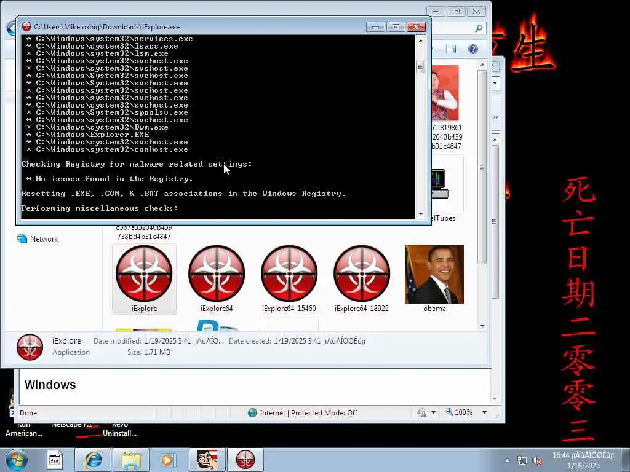Screen dimensions: 630x472
Task: Click the Uninstall... desktop shortcut label
Action: [120, 433]
